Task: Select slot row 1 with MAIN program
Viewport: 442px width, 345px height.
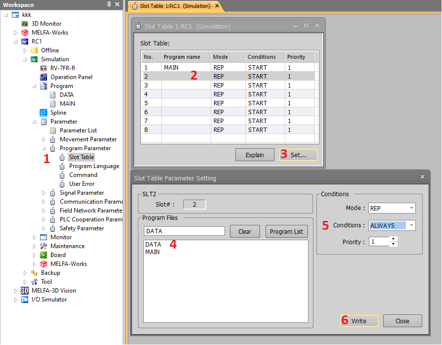Action: (x=228, y=67)
